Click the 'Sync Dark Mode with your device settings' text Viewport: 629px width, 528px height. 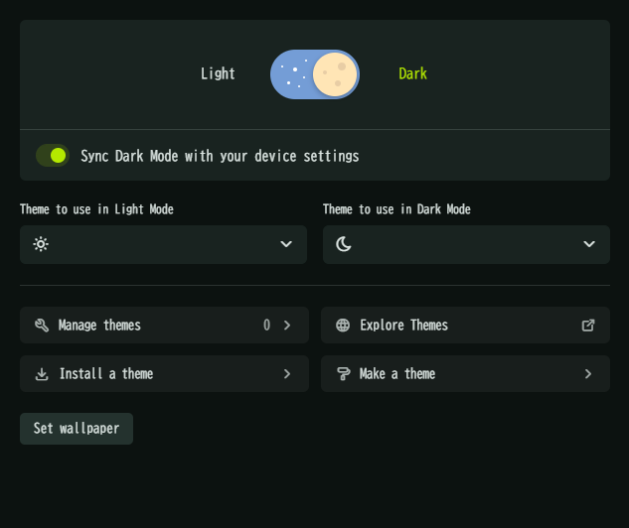coord(220,156)
